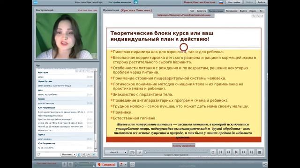Click slide bullet text Прививки

(123, 112)
